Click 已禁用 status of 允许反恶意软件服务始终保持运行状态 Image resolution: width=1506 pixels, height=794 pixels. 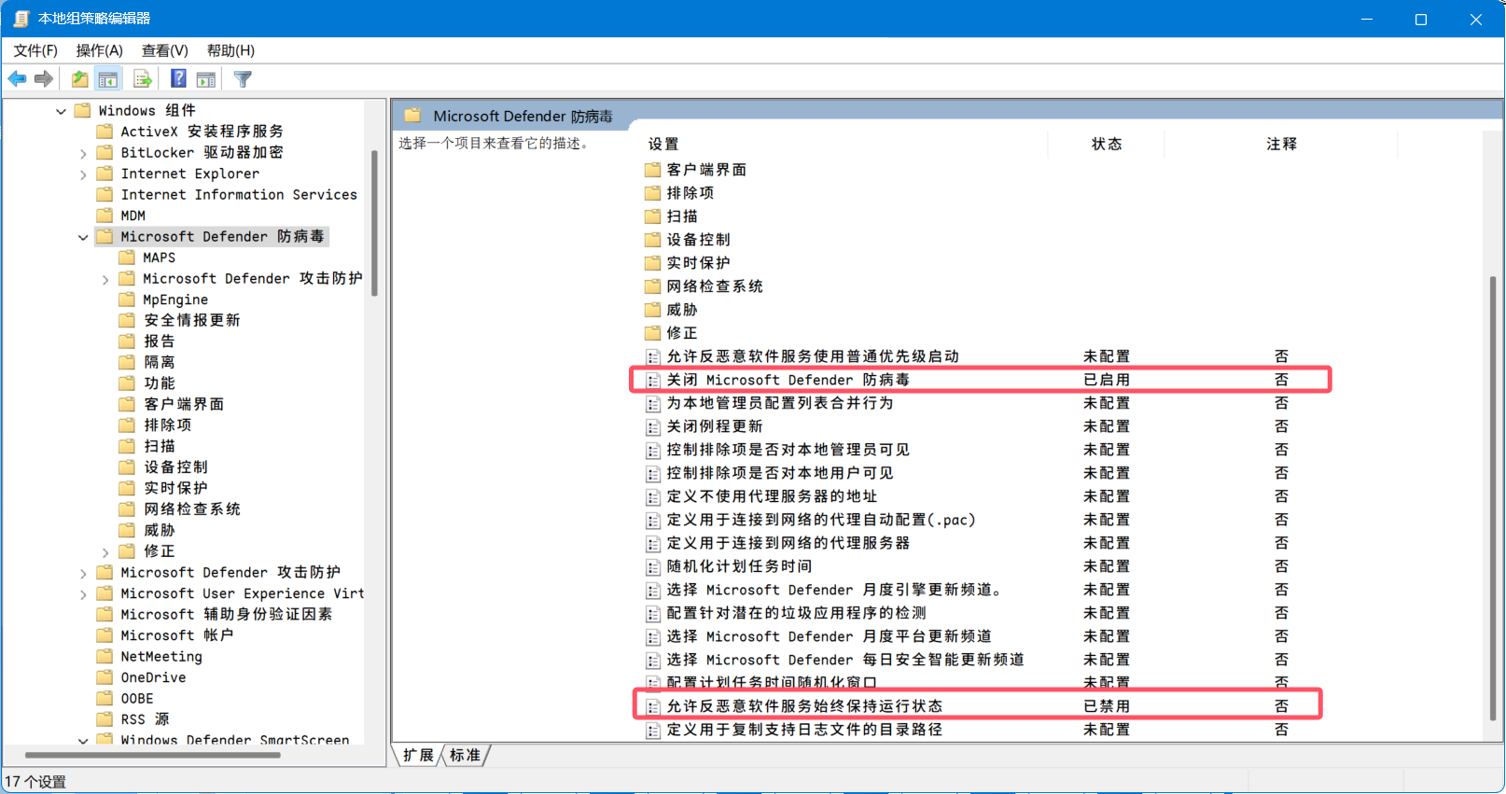[1107, 706]
